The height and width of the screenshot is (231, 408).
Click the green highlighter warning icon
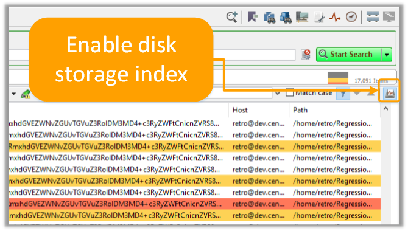(26, 94)
